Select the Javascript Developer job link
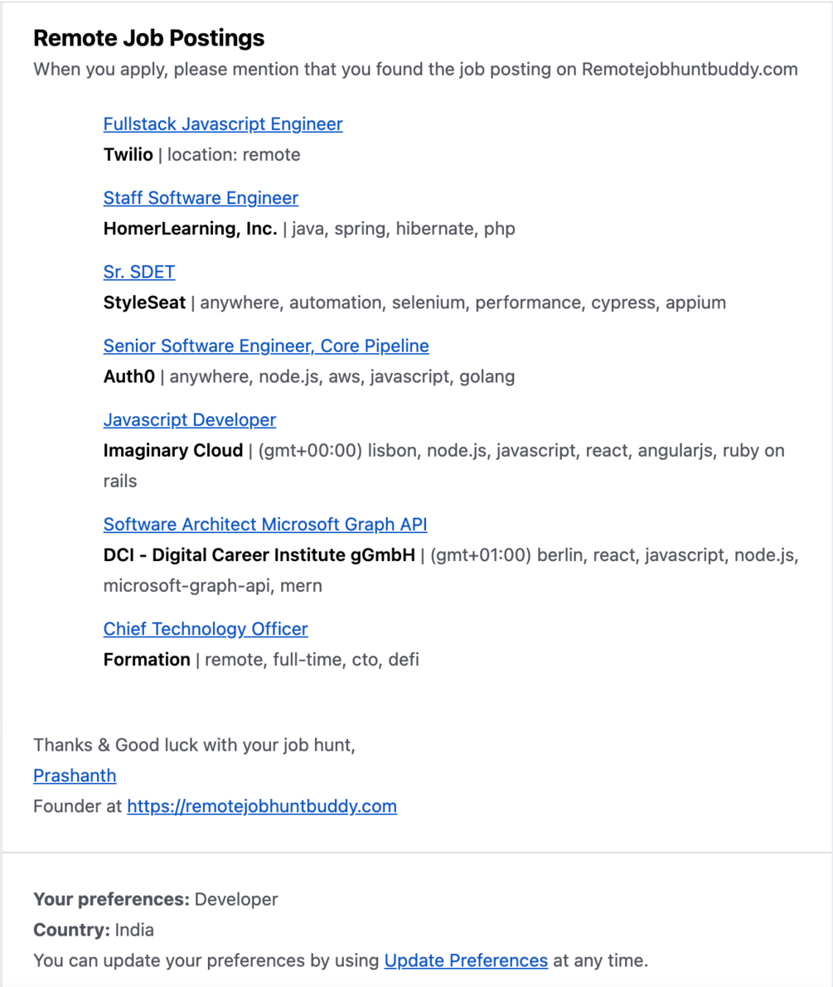 pyautogui.click(x=189, y=420)
